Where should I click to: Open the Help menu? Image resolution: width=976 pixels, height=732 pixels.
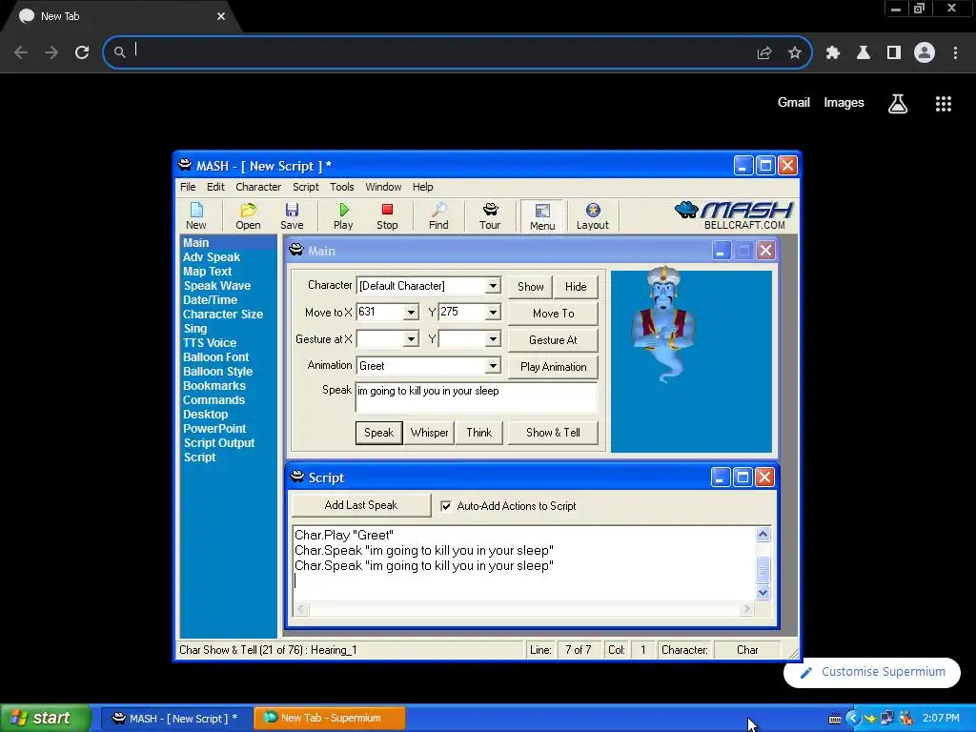click(x=422, y=187)
